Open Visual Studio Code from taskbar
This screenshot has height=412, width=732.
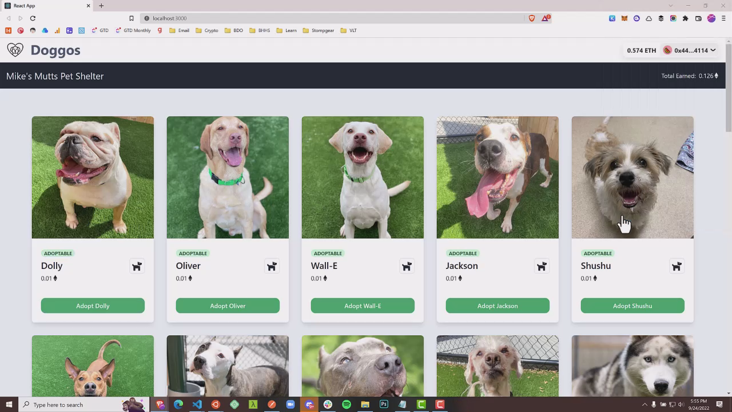pos(197,405)
